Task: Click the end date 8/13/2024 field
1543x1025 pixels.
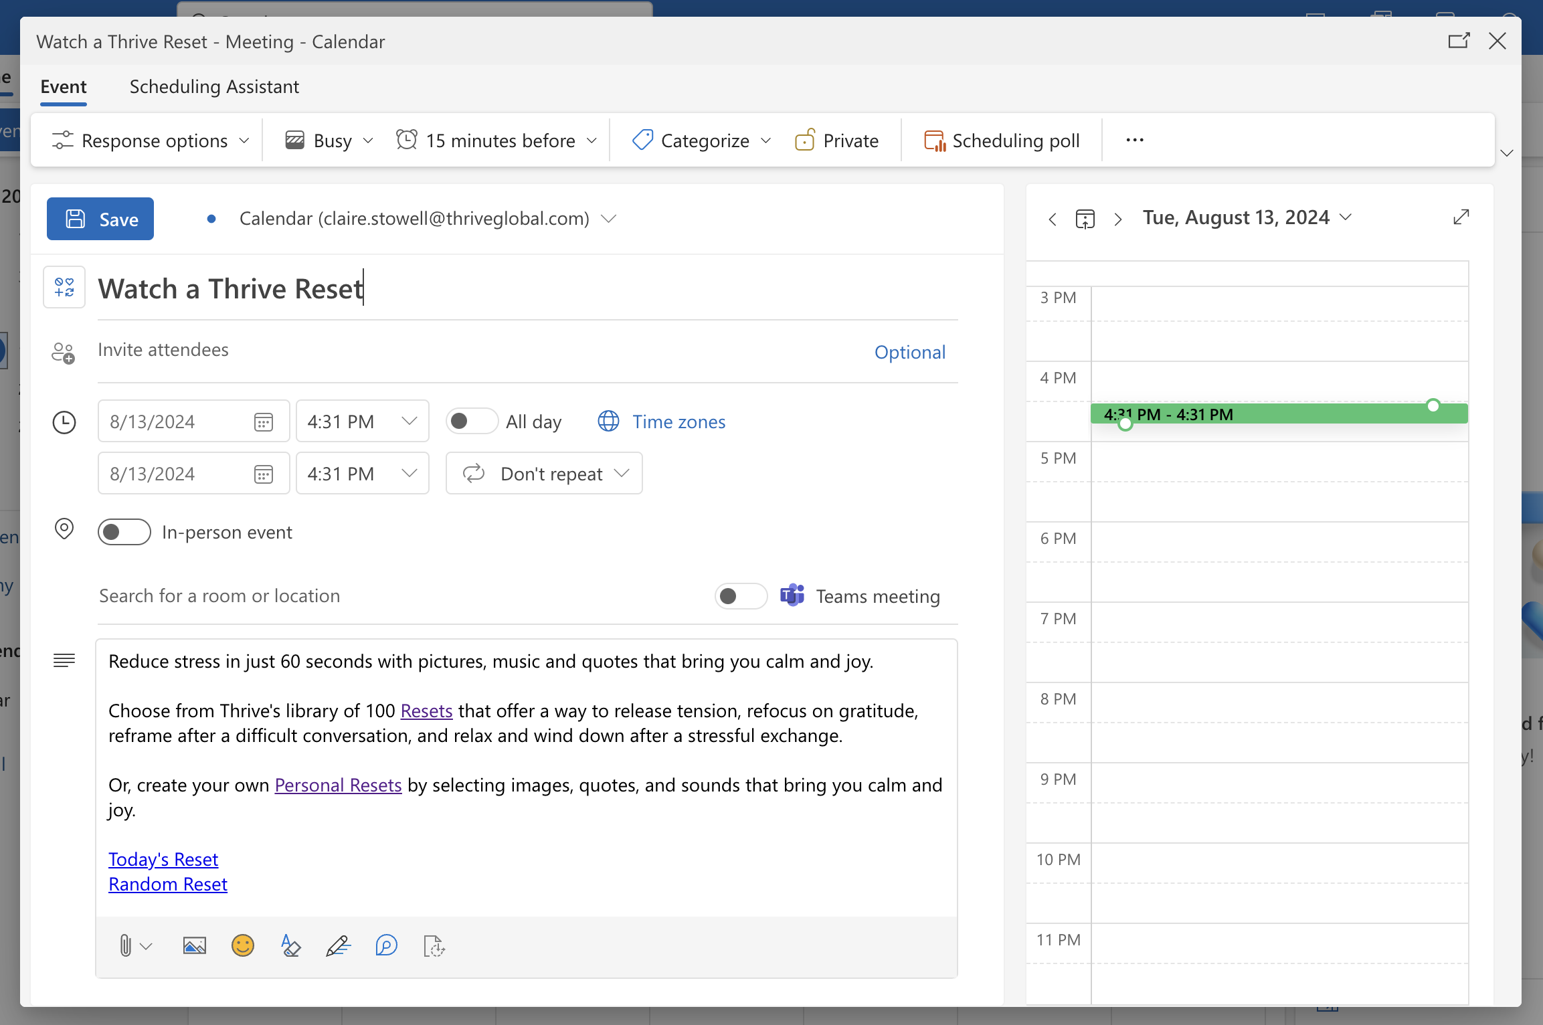Action: [x=193, y=474]
